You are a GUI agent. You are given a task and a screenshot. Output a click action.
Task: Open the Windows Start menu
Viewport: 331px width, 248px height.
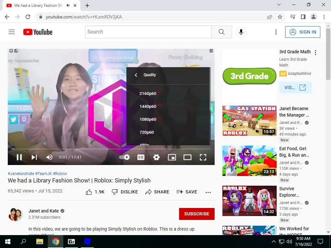click(8, 242)
